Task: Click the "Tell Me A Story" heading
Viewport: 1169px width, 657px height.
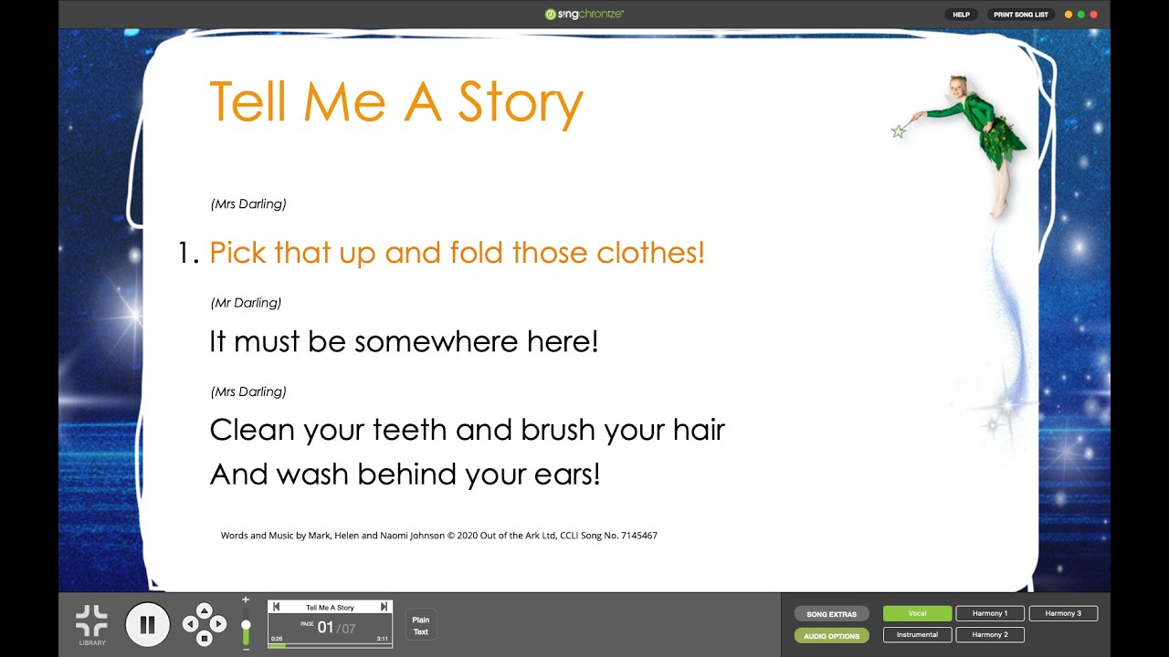Action: tap(396, 102)
